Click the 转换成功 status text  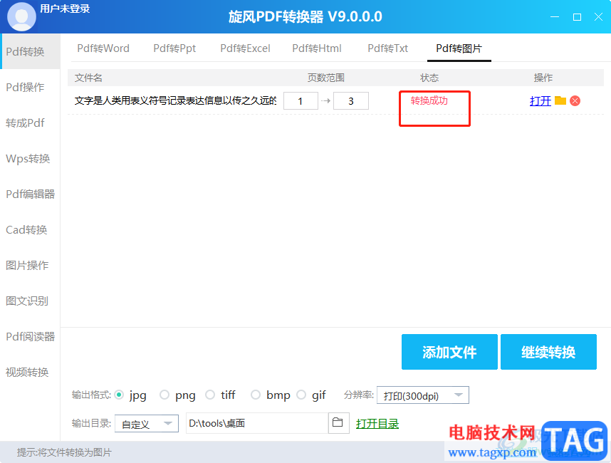click(x=429, y=100)
